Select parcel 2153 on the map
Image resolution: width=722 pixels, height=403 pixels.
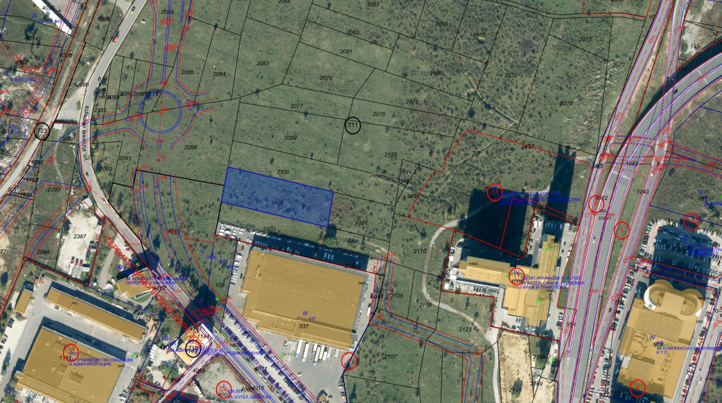point(391,155)
